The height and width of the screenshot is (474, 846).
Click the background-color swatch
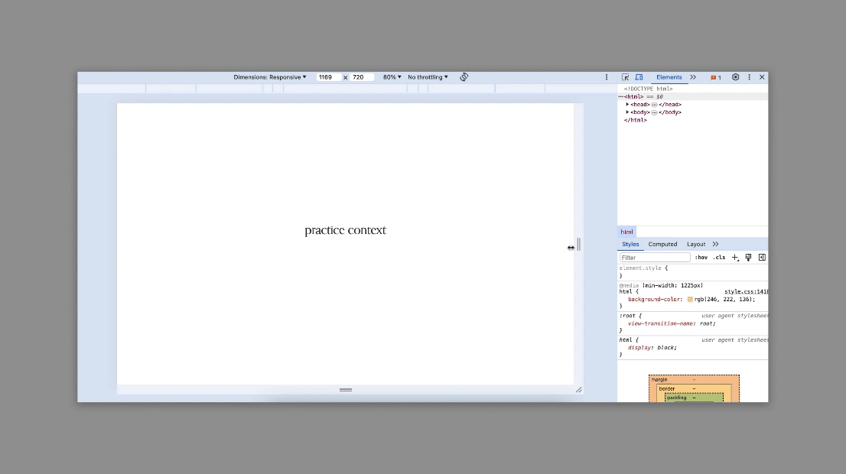coord(690,300)
